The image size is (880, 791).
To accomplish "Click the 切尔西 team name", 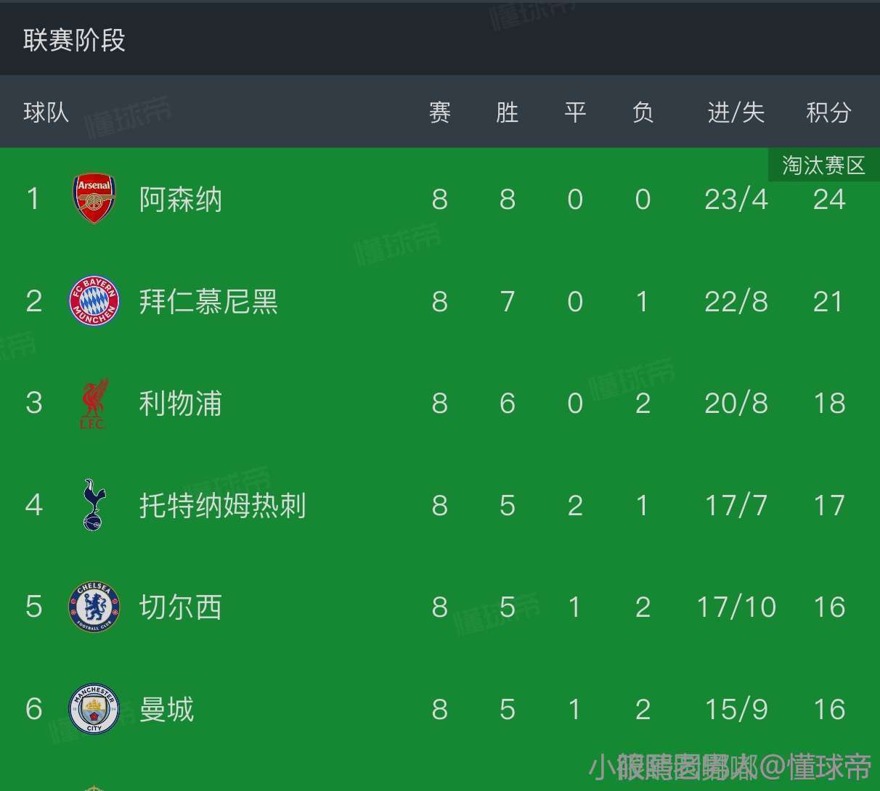I will (181, 607).
